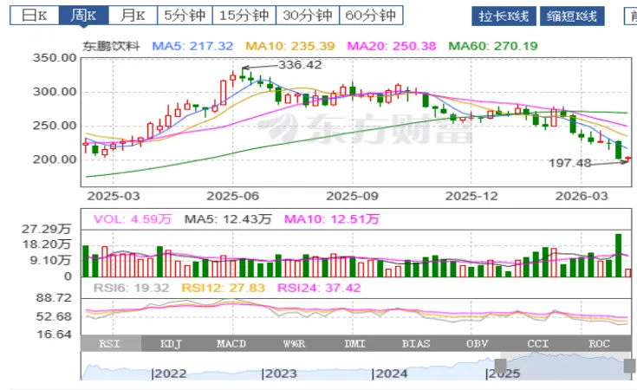Select the CCI indicator tab
637x390 pixels.
coord(538,344)
